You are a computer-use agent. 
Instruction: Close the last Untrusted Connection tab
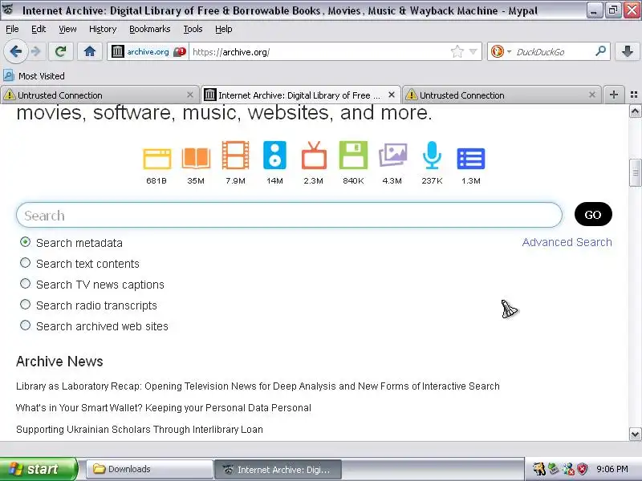(x=592, y=95)
